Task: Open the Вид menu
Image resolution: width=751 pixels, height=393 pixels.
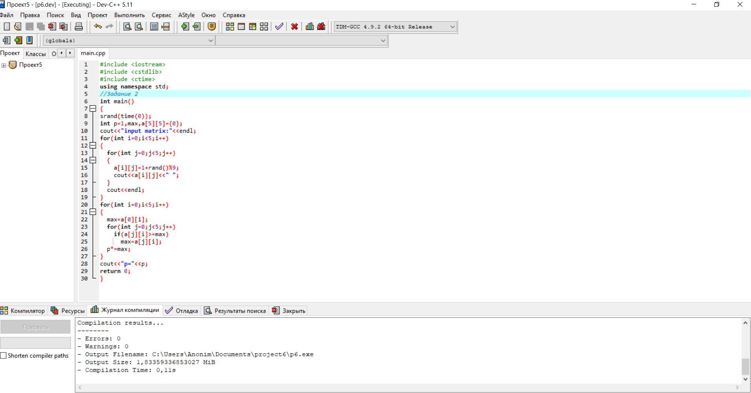Action: [76, 15]
